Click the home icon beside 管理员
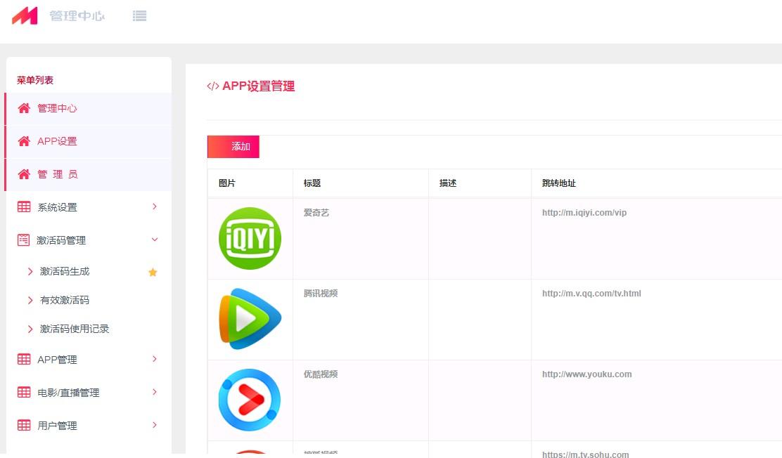 tap(24, 174)
